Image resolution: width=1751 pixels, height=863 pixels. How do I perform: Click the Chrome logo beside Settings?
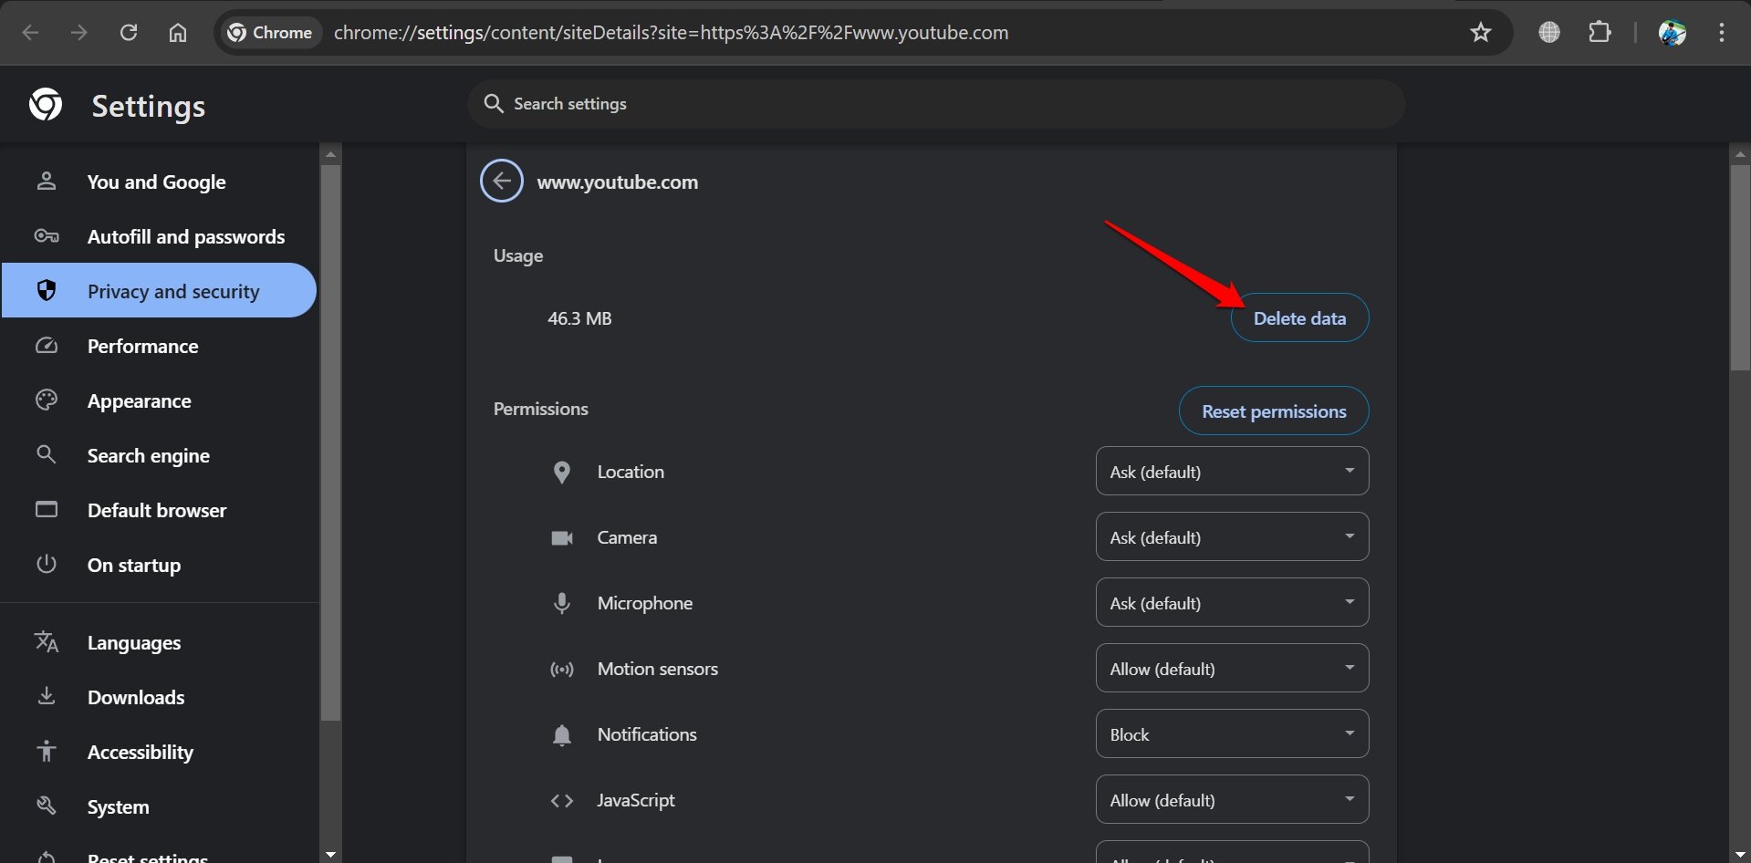(46, 105)
